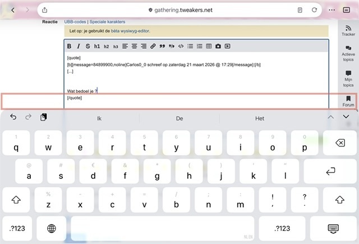The height and width of the screenshot is (244, 359).
Task: Insert a quote block with quotation icon
Action: click(x=162, y=46)
